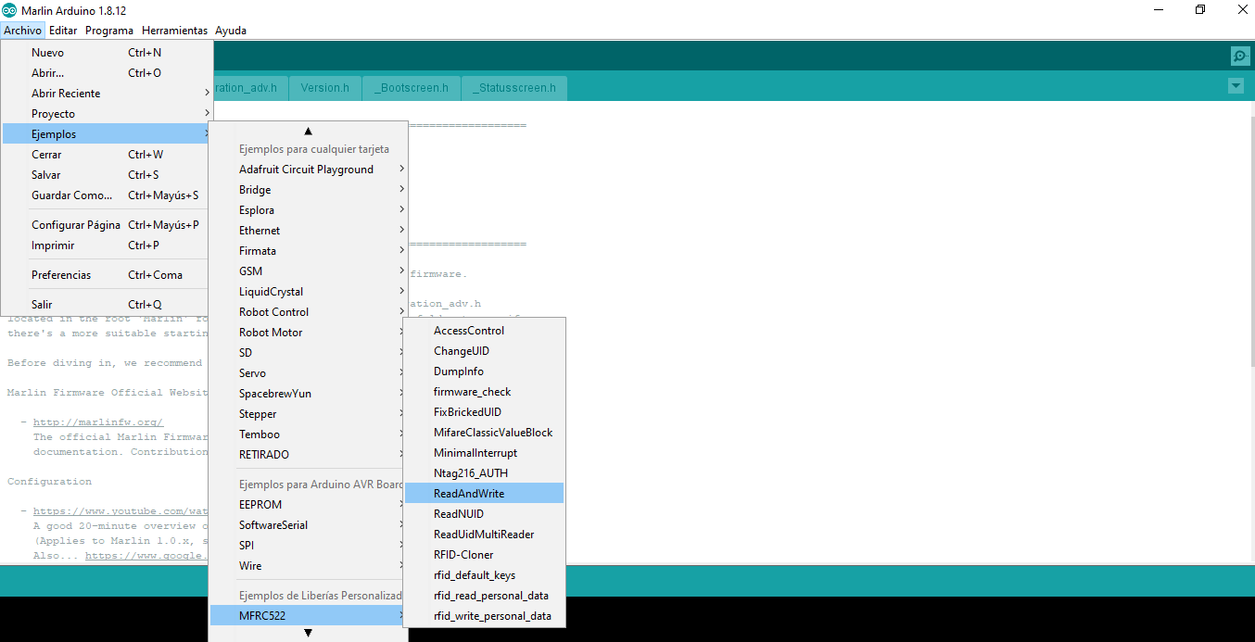Choose Salir to quit
This screenshot has width=1255, height=642.
[x=108, y=305]
